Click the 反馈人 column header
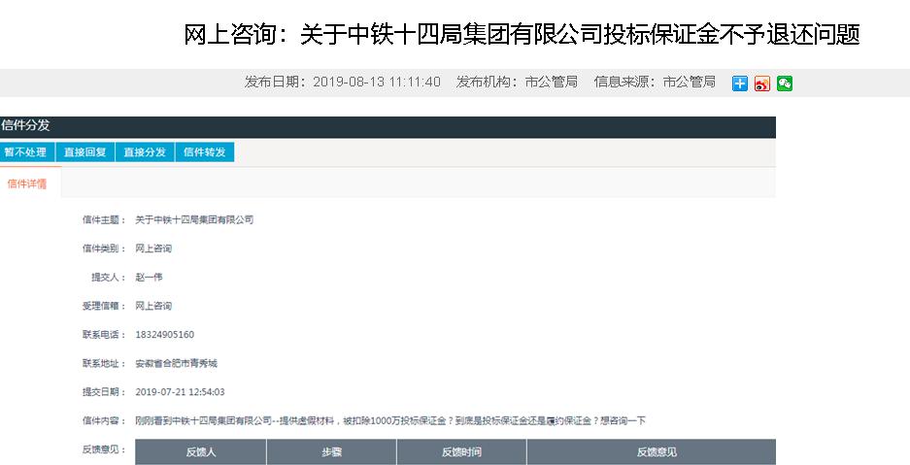 tap(201, 451)
